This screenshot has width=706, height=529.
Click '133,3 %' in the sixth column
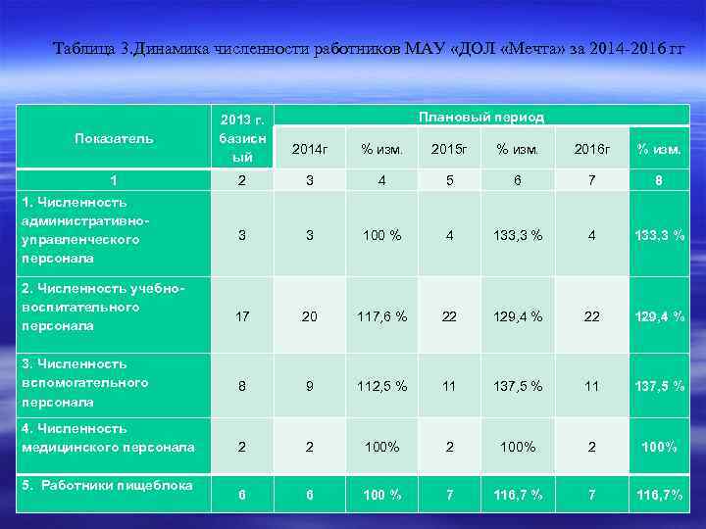(518, 235)
